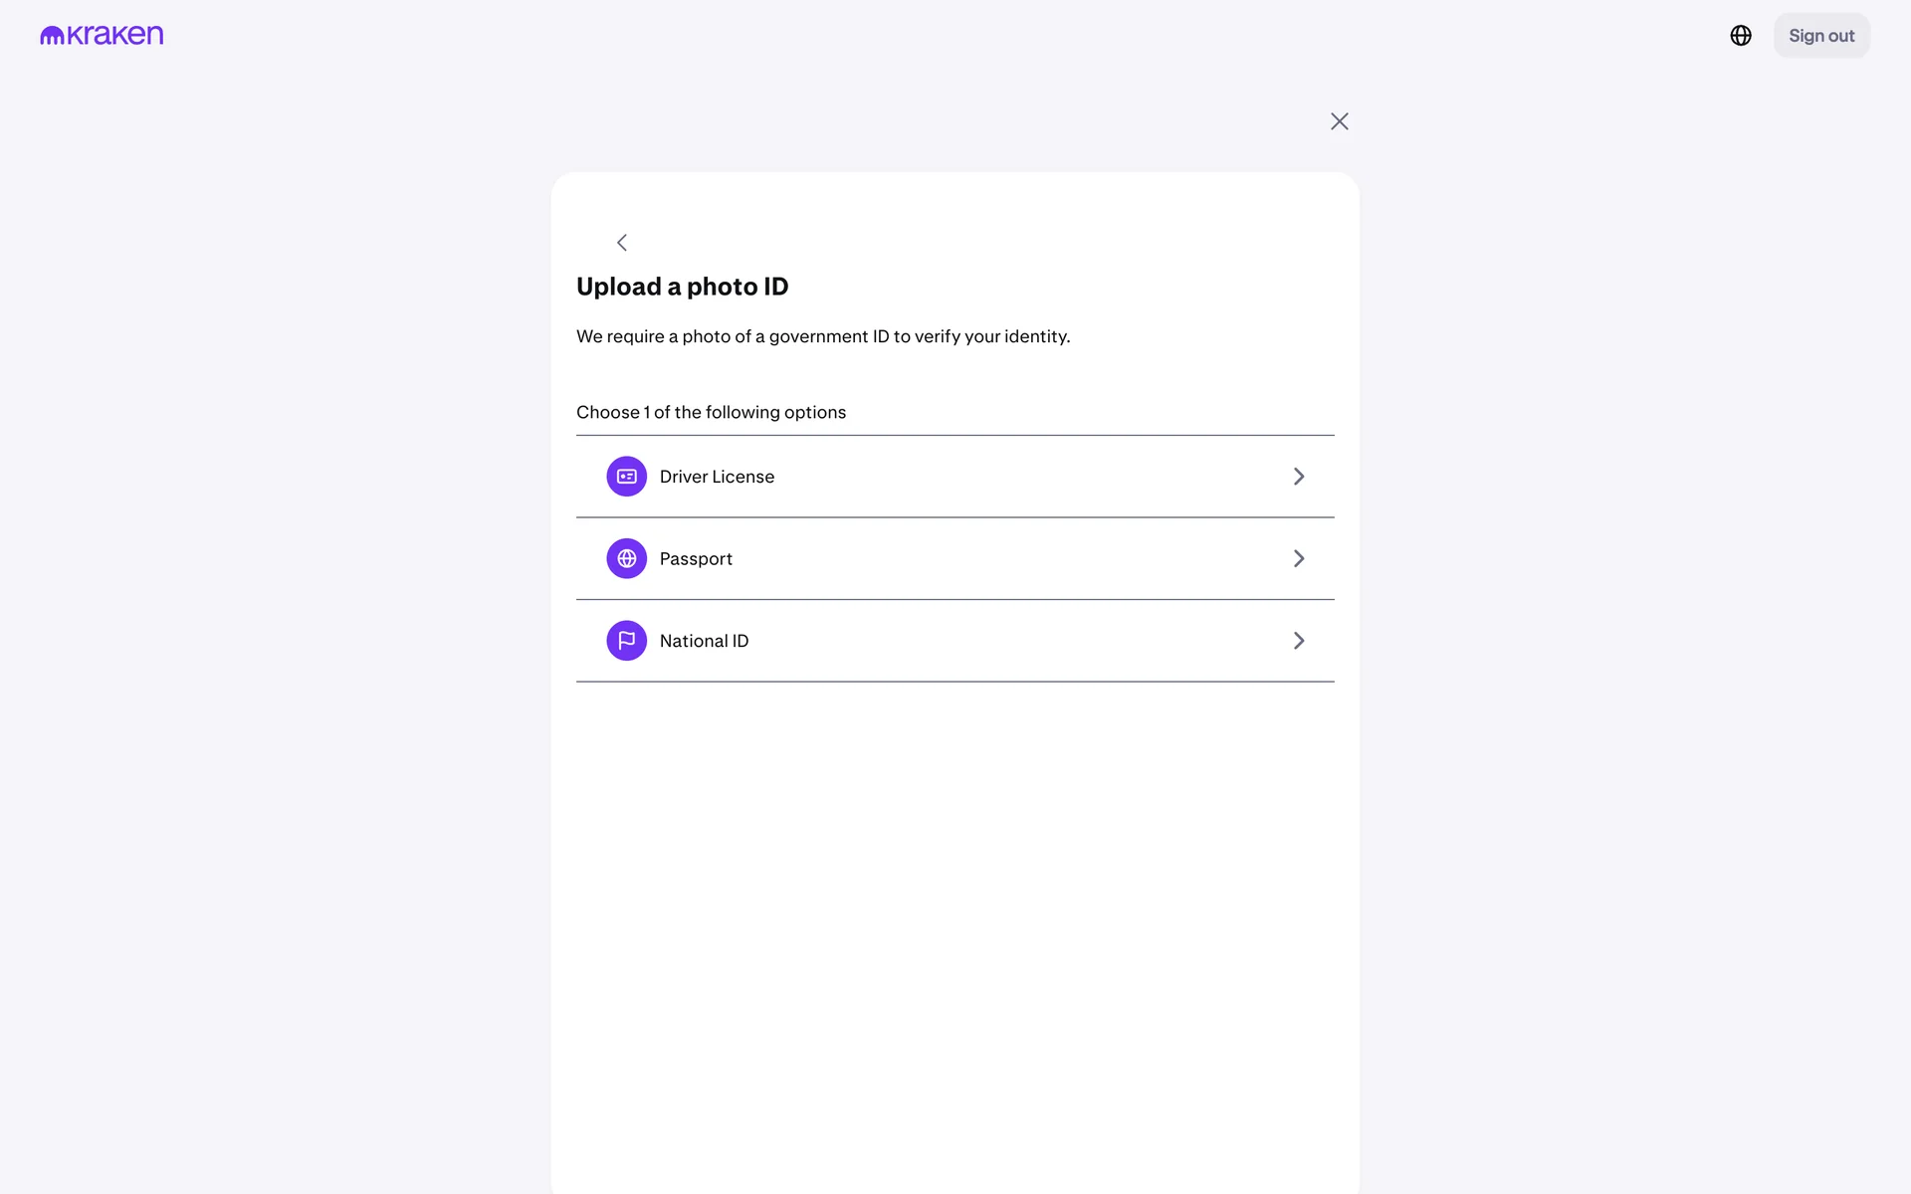Click the Passport globe icon
The width and height of the screenshot is (1911, 1194).
(627, 559)
